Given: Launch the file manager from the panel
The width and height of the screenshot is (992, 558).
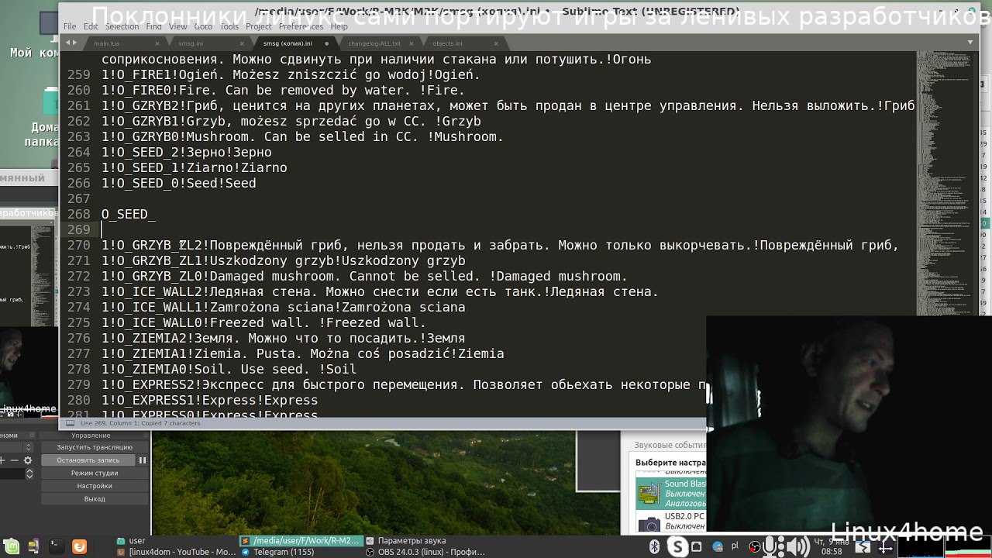Looking at the screenshot, I should click(x=35, y=546).
